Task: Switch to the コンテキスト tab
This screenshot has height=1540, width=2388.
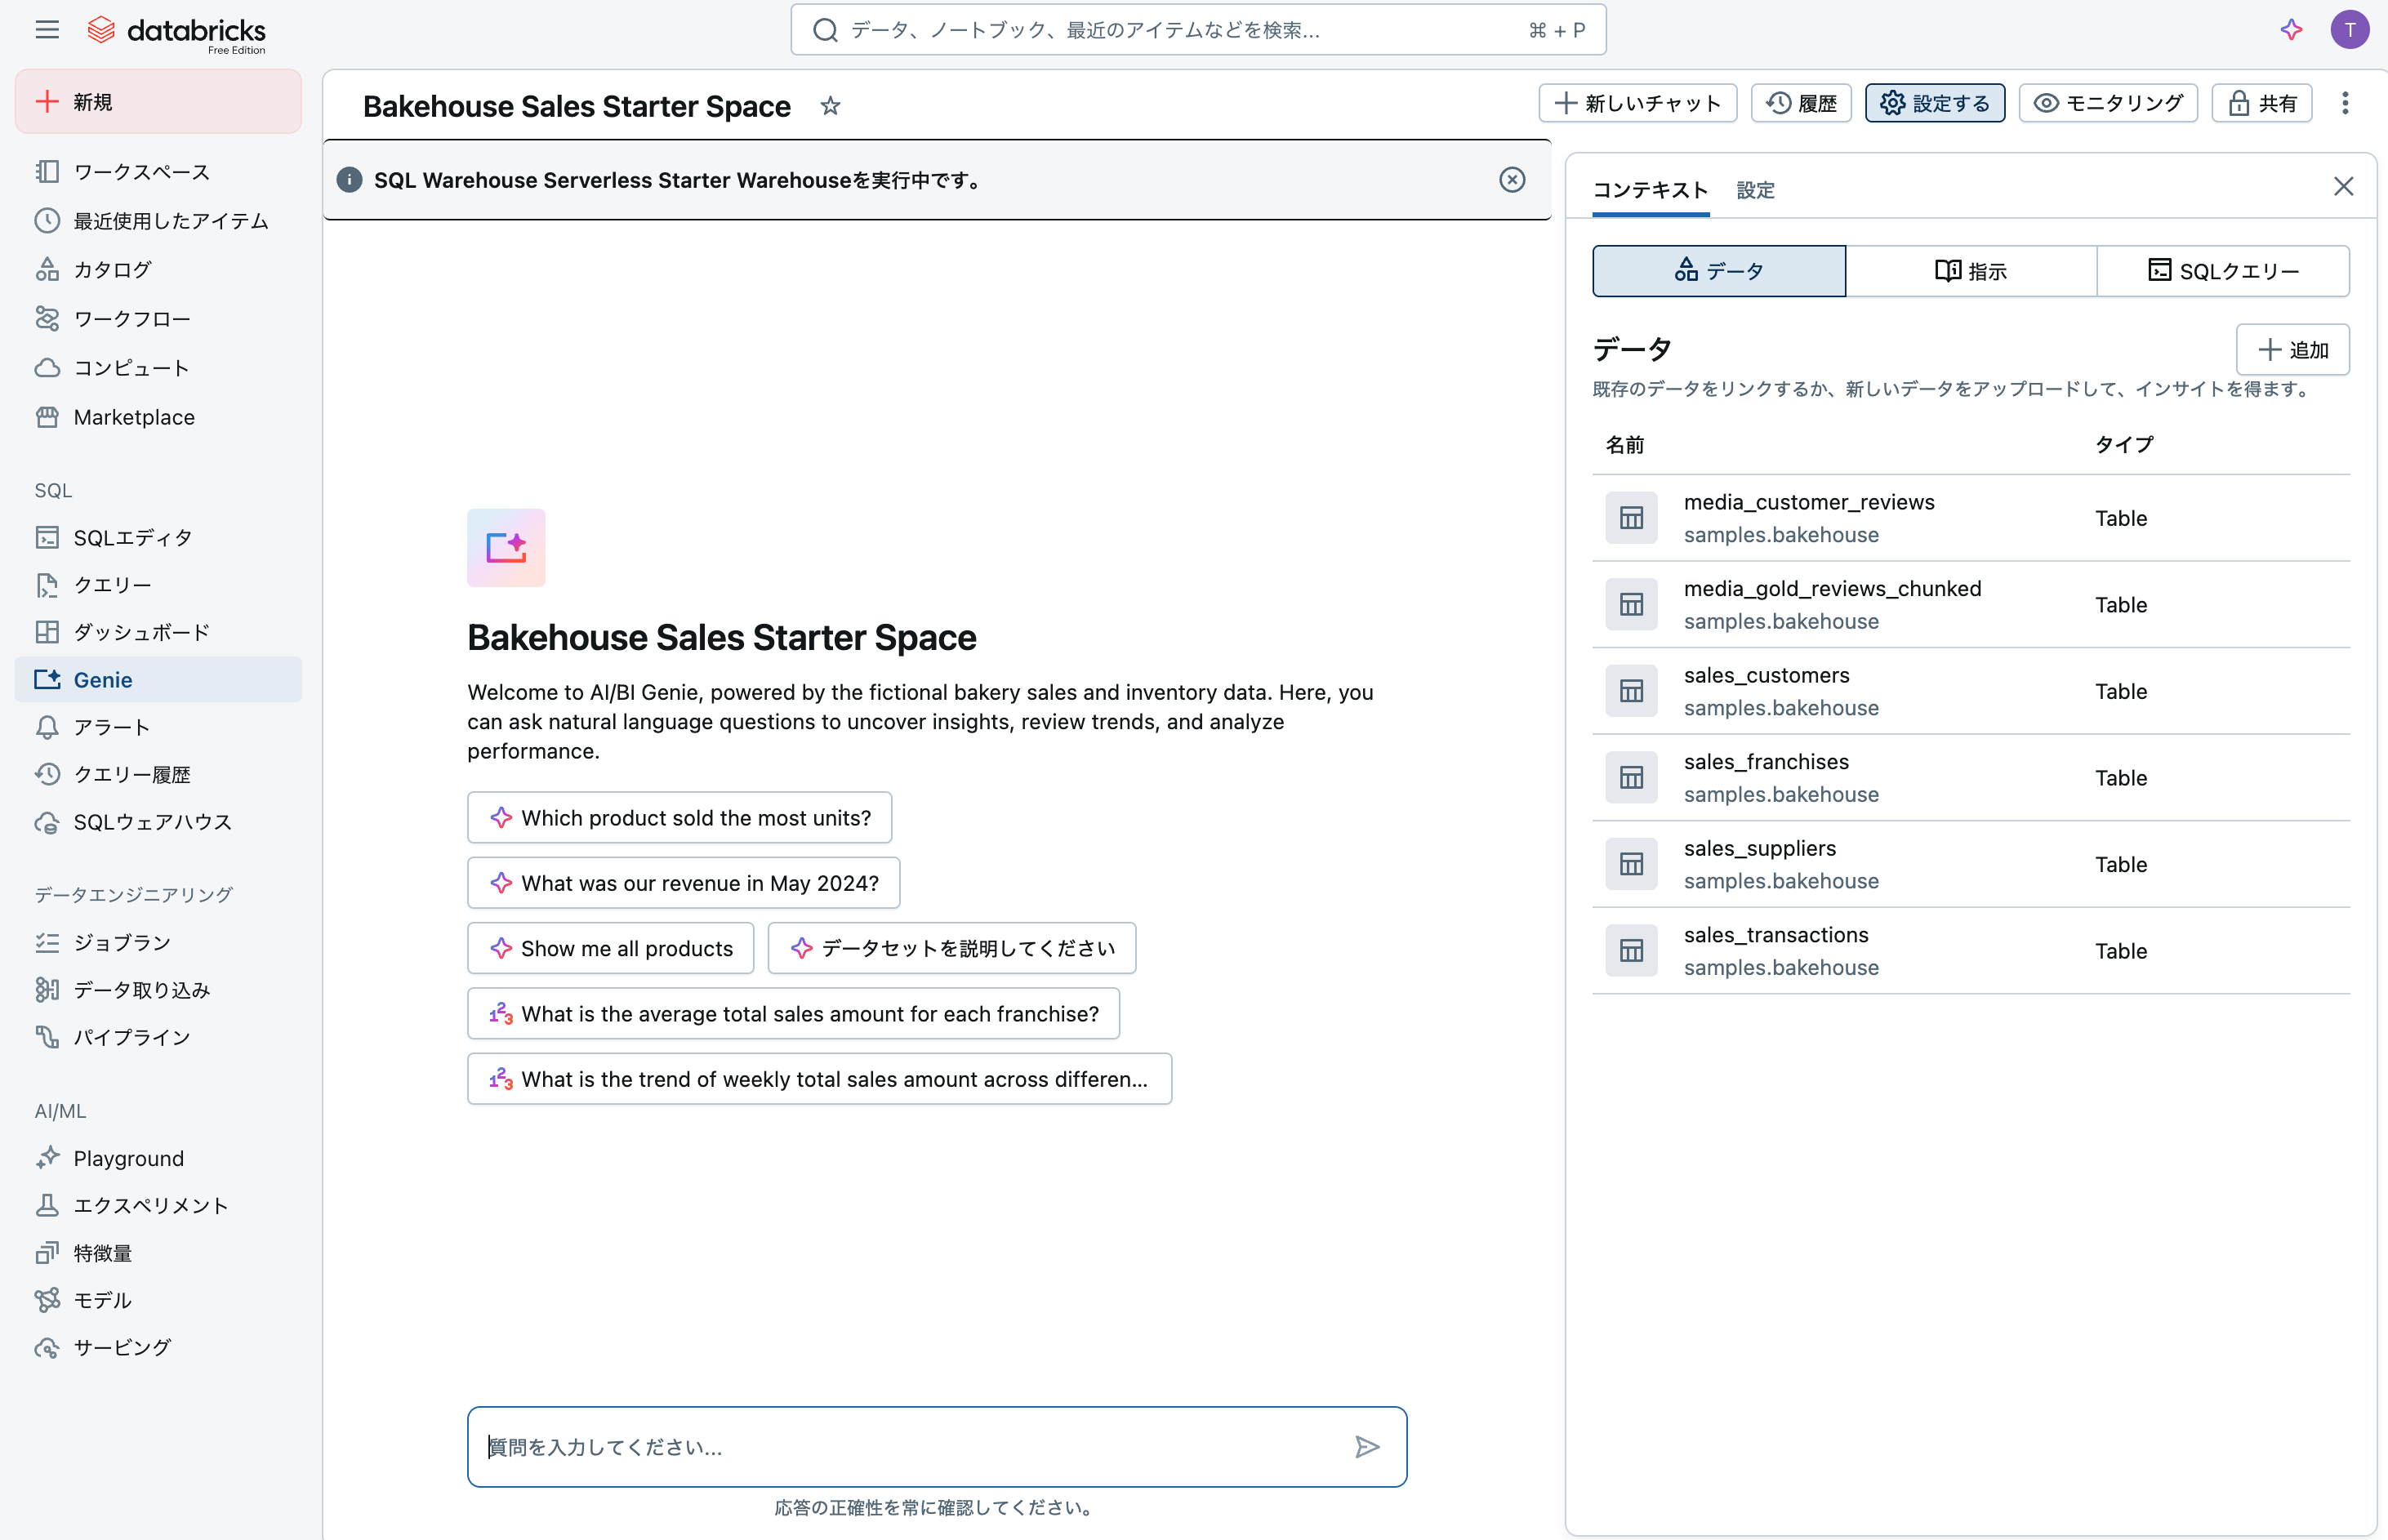Action: pyautogui.click(x=1650, y=190)
